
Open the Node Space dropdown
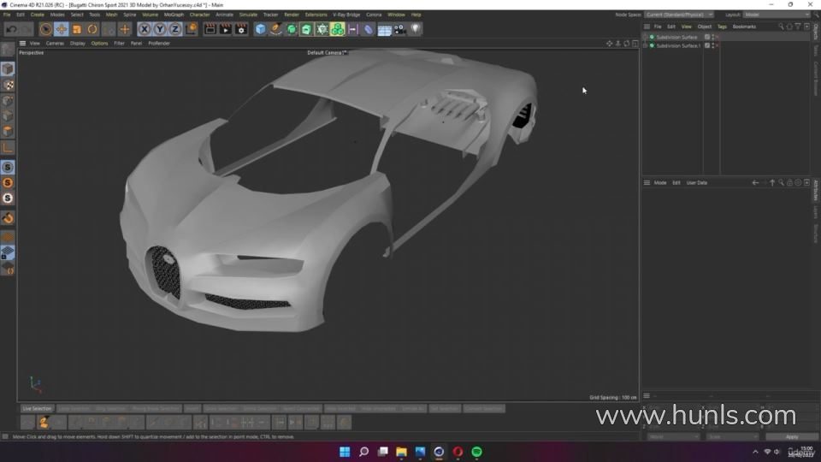(678, 15)
